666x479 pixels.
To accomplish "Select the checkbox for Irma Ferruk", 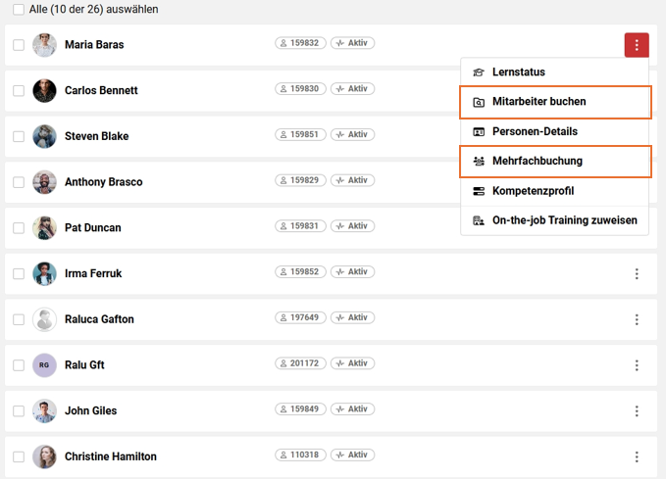I will (19, 273).
